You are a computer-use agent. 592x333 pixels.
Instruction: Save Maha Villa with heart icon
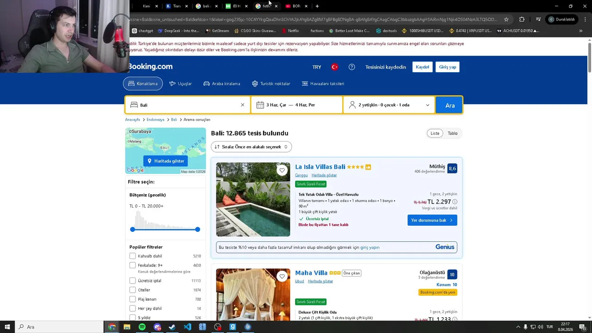coord(282,276)
